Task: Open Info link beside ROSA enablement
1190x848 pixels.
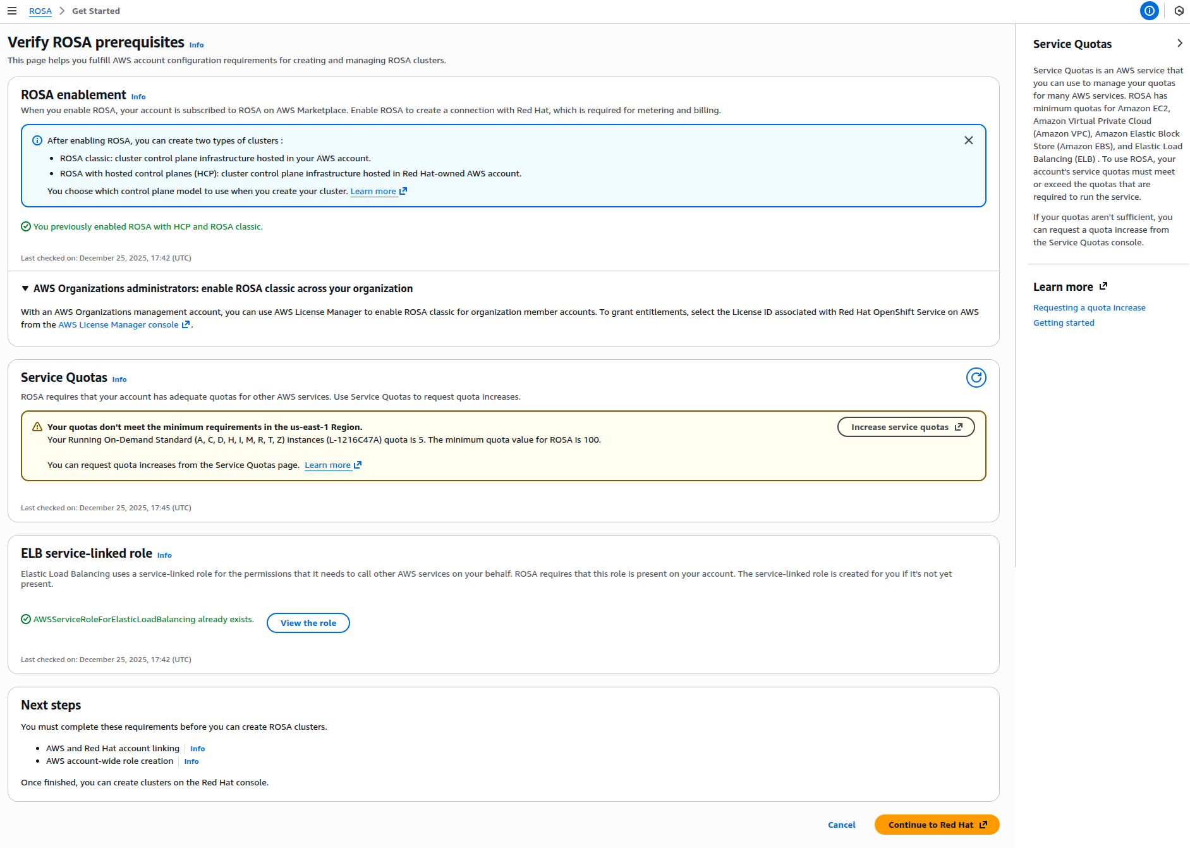Action: [x=138, y=97]
